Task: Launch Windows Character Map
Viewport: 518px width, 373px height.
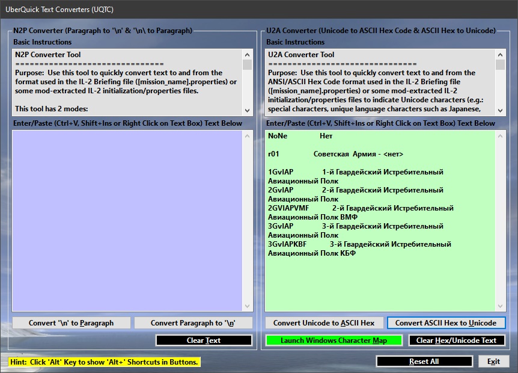Action: [x=334, y=341]
